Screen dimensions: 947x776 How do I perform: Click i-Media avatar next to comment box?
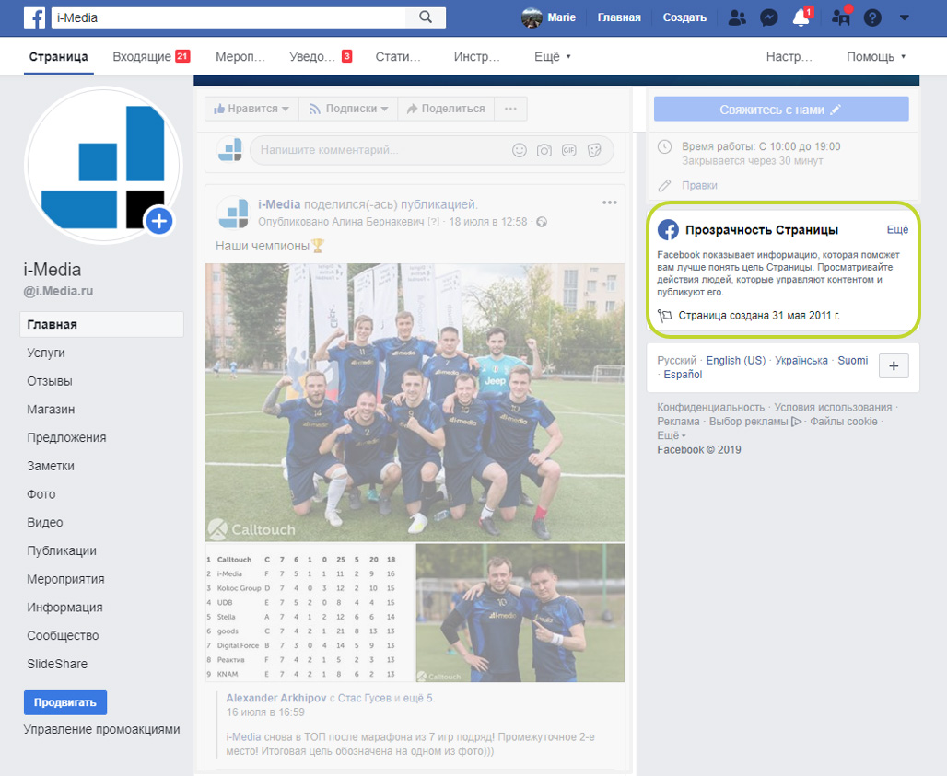[230, 150]
